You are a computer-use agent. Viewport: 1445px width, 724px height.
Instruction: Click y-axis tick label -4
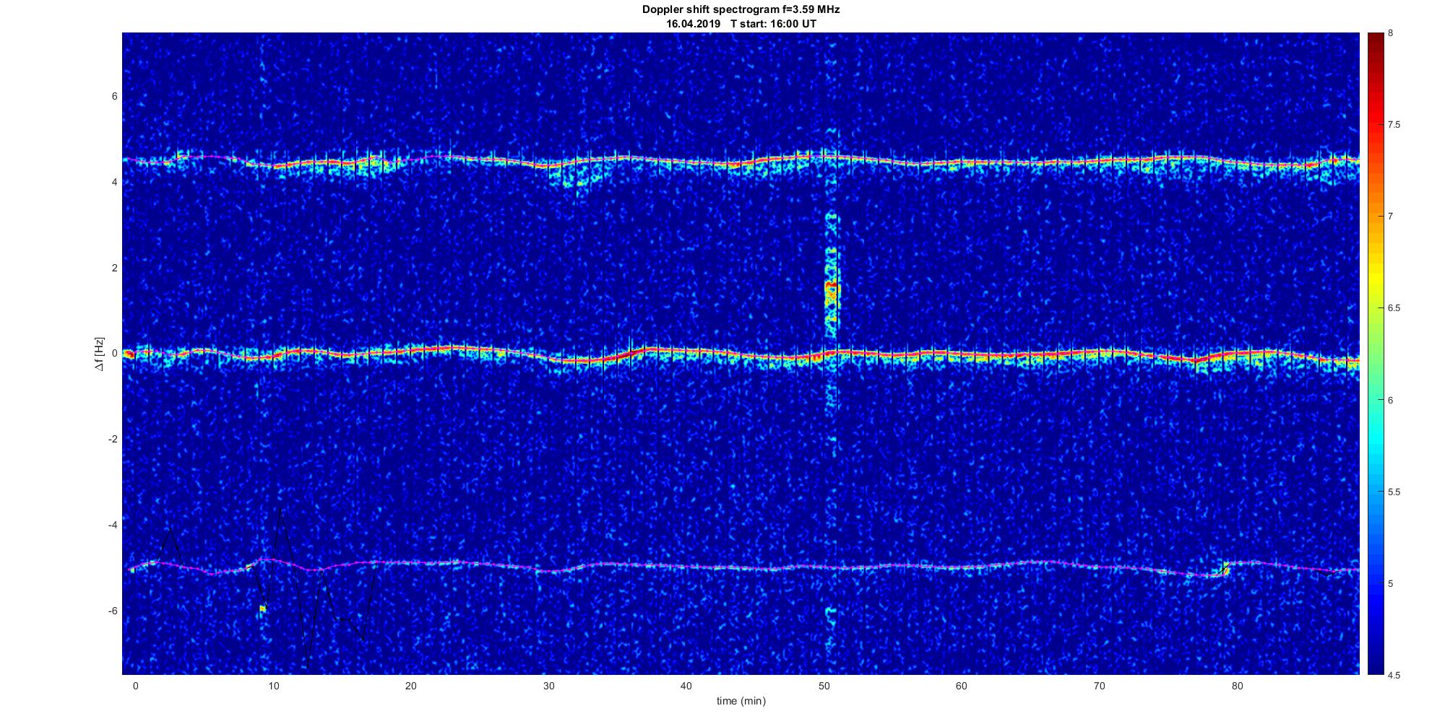pos(112,525)
